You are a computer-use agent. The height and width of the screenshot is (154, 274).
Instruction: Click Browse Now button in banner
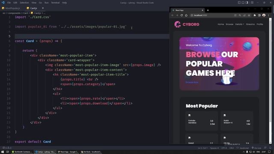click(192, 82)
